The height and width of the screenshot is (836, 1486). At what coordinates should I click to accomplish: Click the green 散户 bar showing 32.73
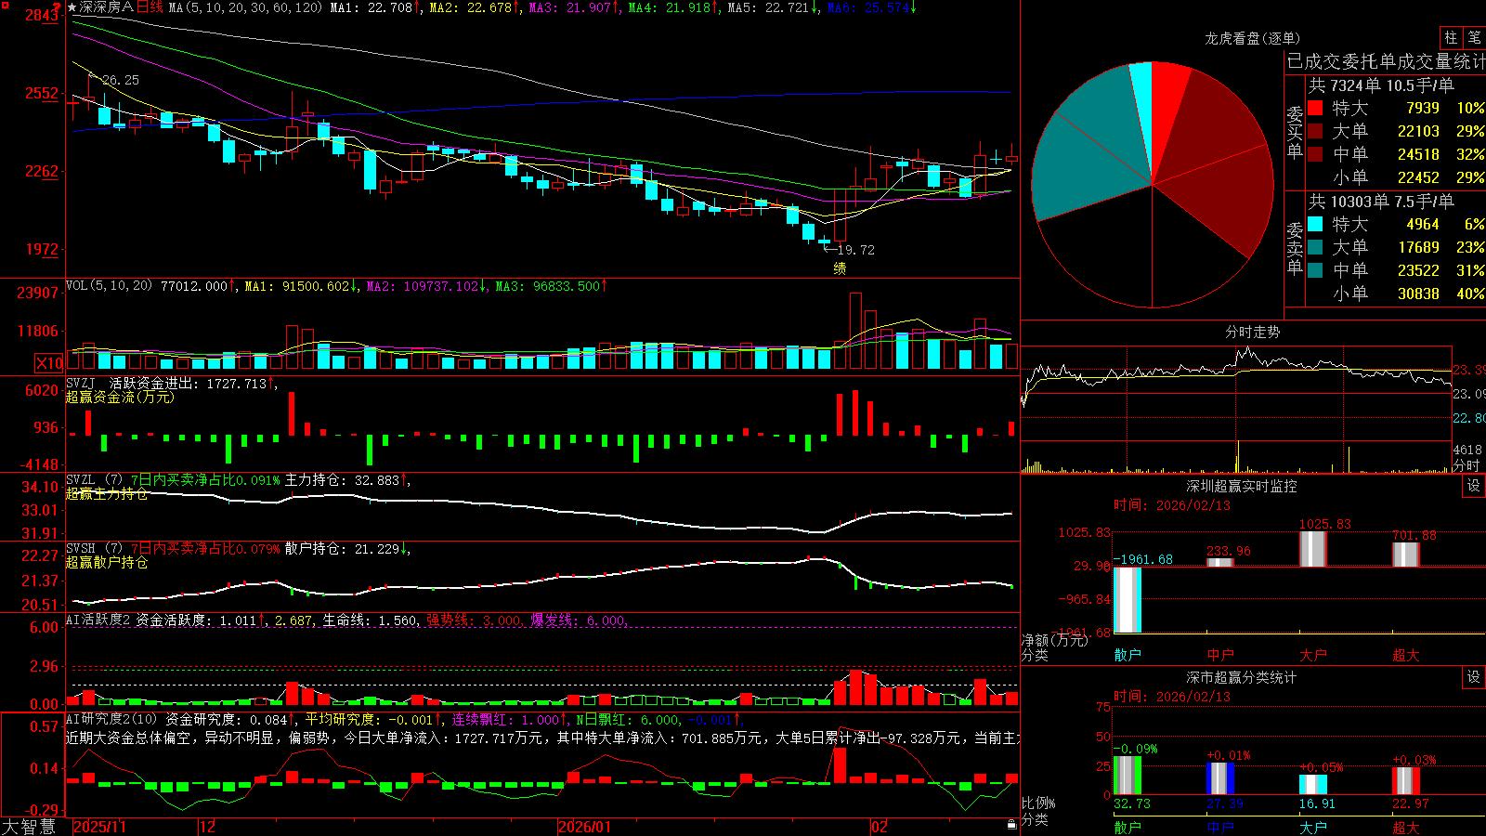click(1128, 776)
